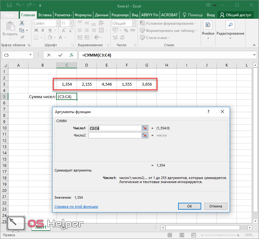The image size is (259, 239).
Task: Click into the Число2 input field
Action: pyautogui.click(x=115, y=135)
